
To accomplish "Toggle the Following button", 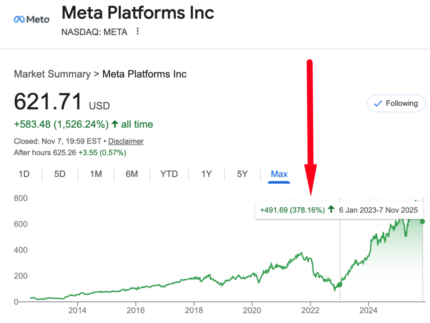I will [x=396, y=103].
